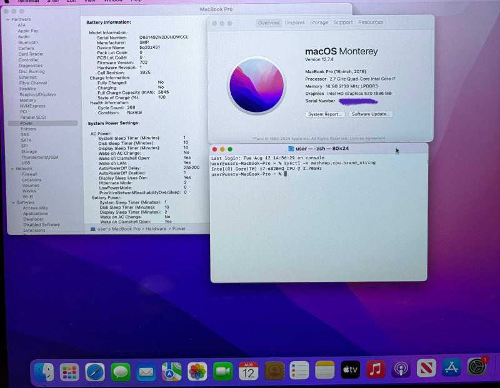Launch Apple TV from the Dock

coord(350,369)
